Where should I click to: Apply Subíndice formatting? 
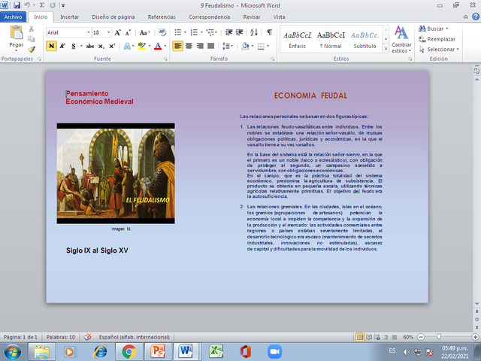[x=101, y=47]
